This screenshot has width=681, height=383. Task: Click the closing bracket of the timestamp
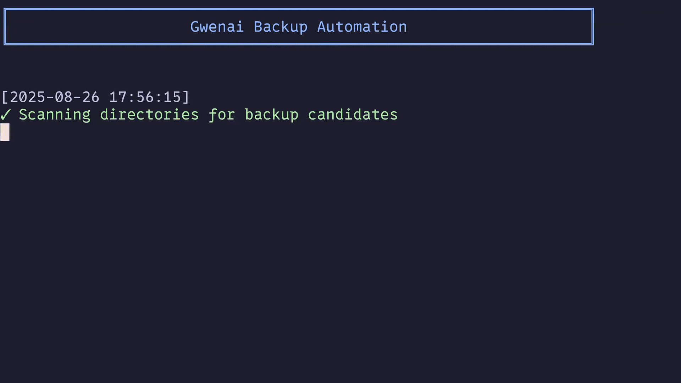pos(186,97)
